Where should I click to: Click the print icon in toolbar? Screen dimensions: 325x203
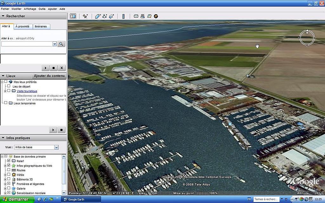(x=143, y=16)
